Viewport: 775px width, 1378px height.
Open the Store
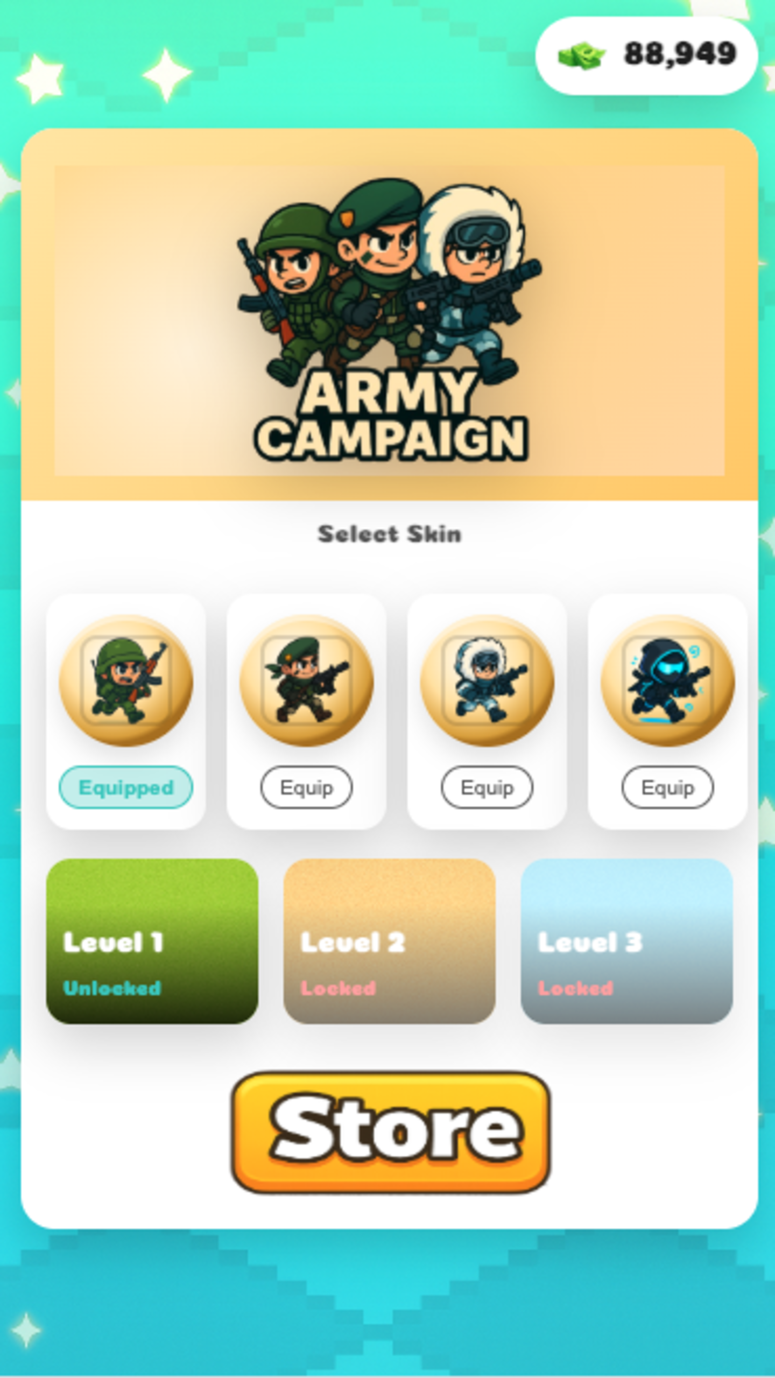pos(391,1132)
